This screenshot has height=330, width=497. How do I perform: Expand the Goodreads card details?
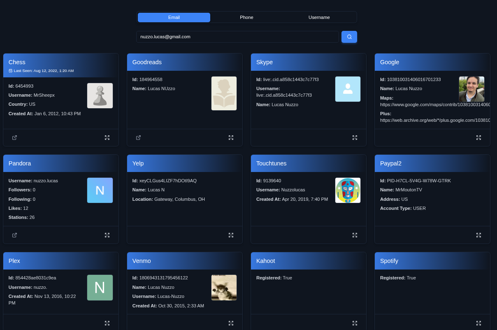(231, 137)
